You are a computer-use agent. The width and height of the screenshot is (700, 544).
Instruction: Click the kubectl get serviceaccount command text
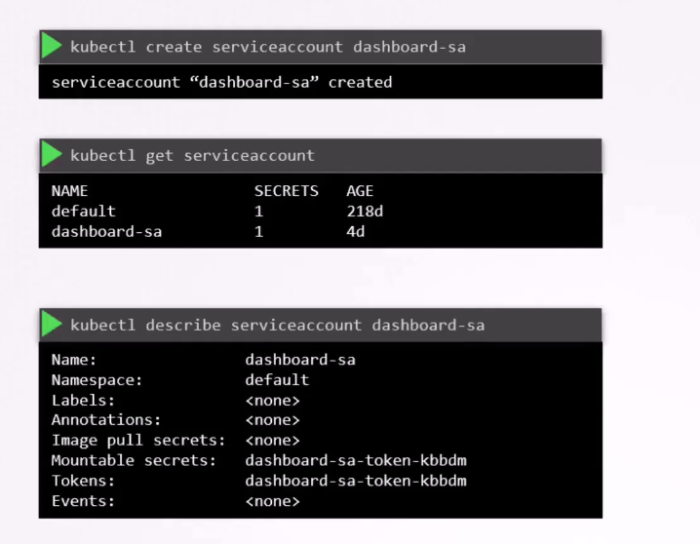coord(192,156)
